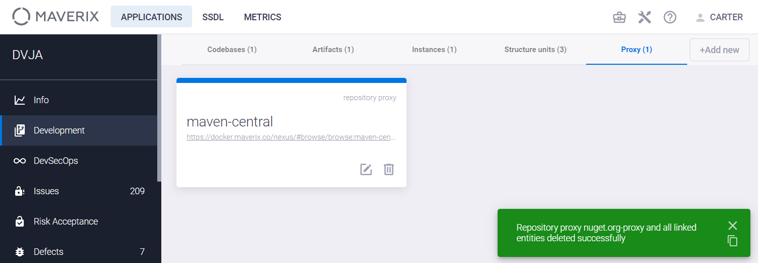Switch to the Artifacts (1) tab

point(333,50)
